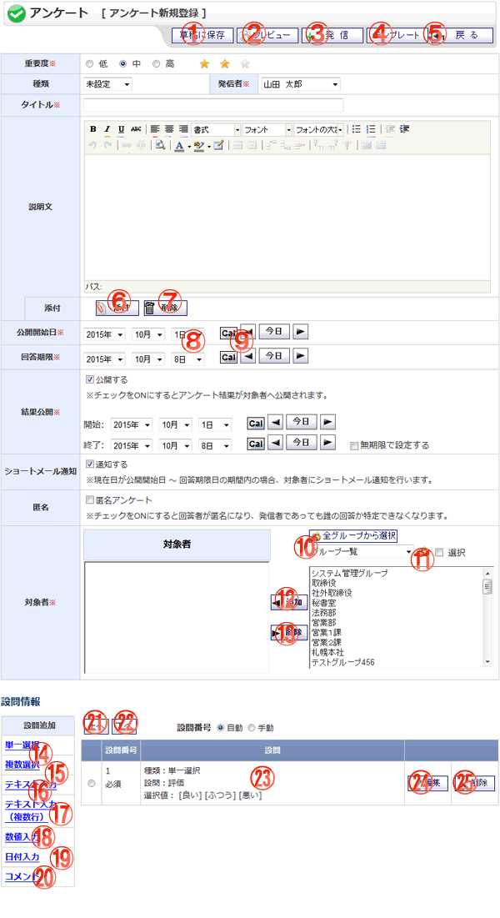The height and width of the screenshot is (918, 500).
Task: Open the highlight color picker in editor
Action: (200, 145)
